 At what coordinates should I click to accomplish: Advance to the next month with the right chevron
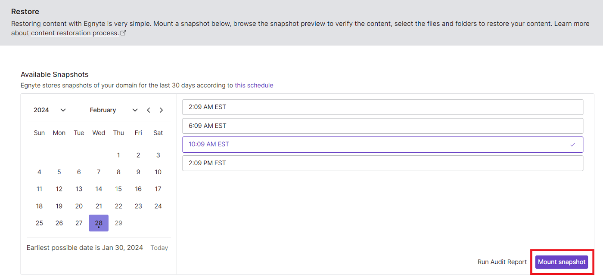click(161, 110)
